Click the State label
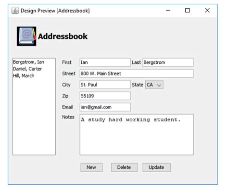The height and width of the screenshot is (190, 228). 138,85
